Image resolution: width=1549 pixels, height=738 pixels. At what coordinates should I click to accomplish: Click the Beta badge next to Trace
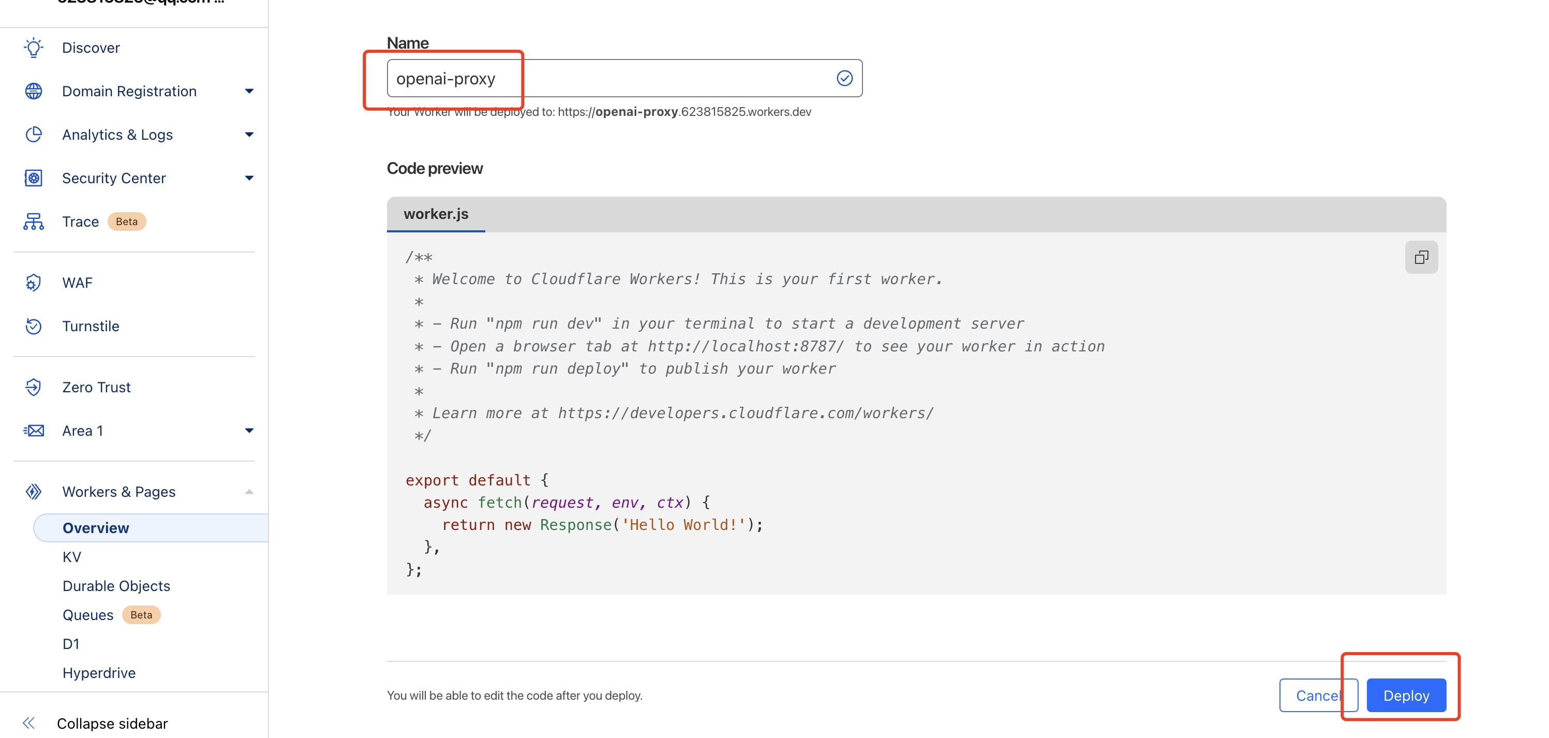point(127,222)
